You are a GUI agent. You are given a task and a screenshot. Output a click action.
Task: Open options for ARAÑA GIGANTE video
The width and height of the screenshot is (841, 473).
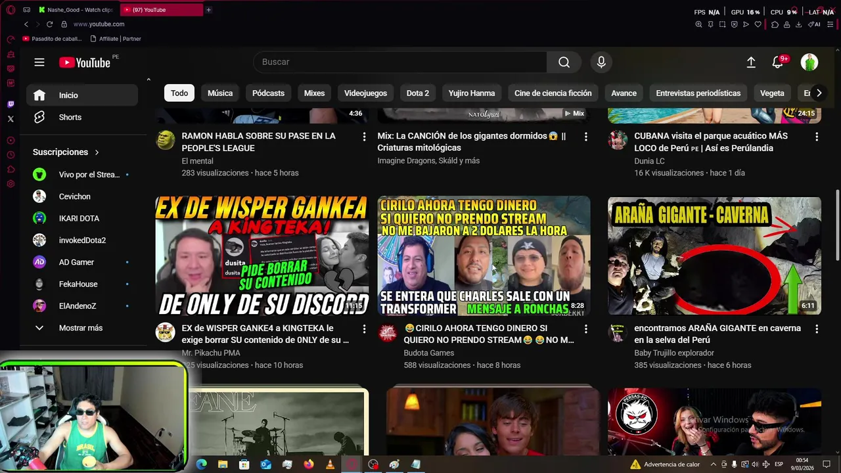click(816, 328)
